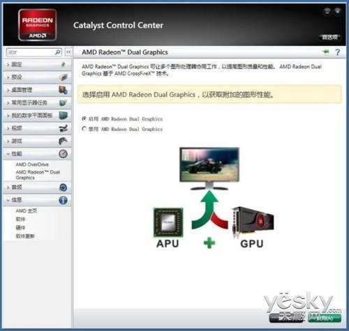The height and width of the screenshot is (331, 349).
Task: Click the 常用显示器任务 display tasks icon
Action: click(63, 102)
